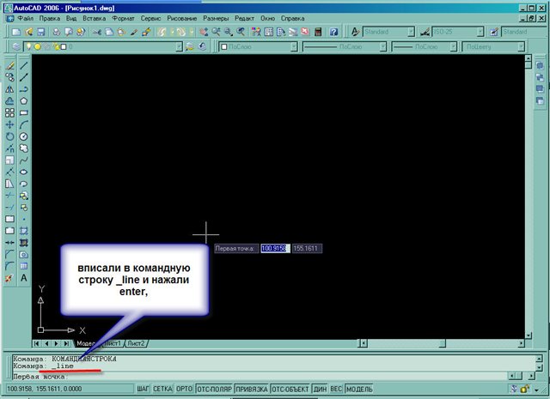
Task: Select the Circle draw tool
Action: click(24, 136)
